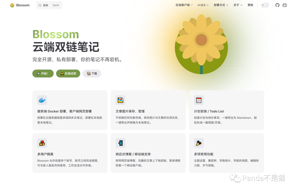Open the Bilibili icon in the navbar
The height and width of the screenshot is (191, 295).
click(285, 5)
